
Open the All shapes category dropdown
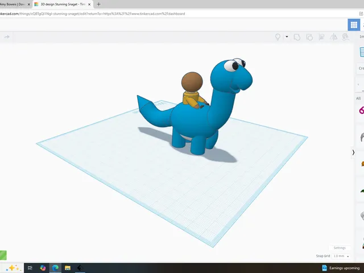tap(359, 98)
